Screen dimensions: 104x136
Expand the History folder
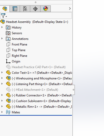click(2, 27)
